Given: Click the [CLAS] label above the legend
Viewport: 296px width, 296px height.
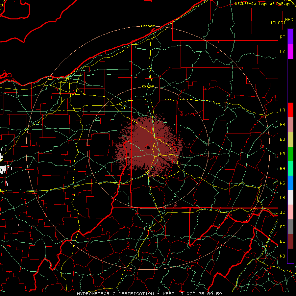Looking at the screenshot, I should click(x=278, y=23).
